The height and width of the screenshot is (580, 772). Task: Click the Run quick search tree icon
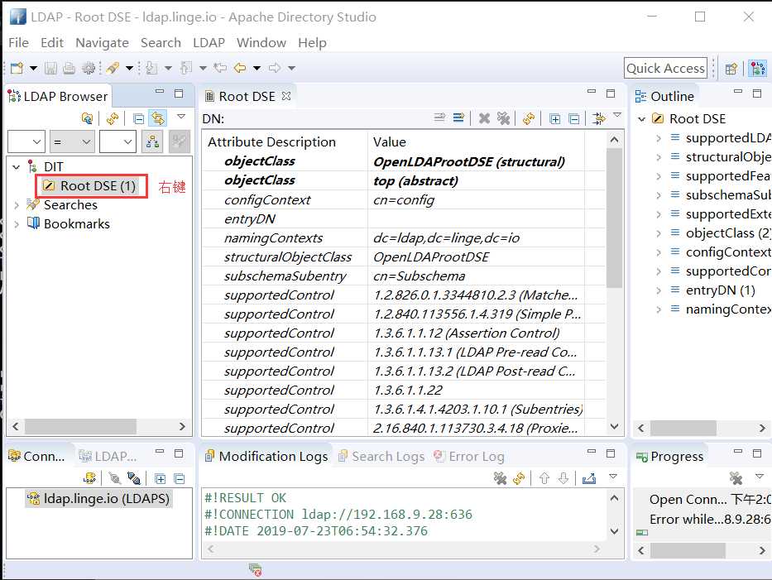click(152, 142)
